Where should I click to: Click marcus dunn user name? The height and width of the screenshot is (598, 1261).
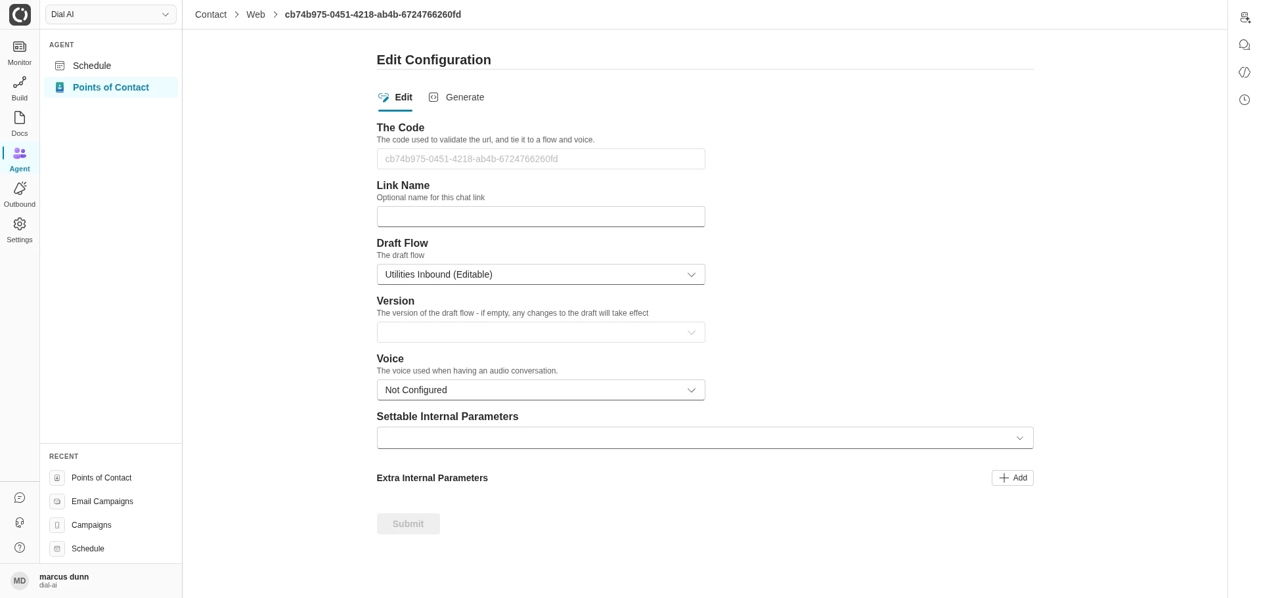pos(64,577)
